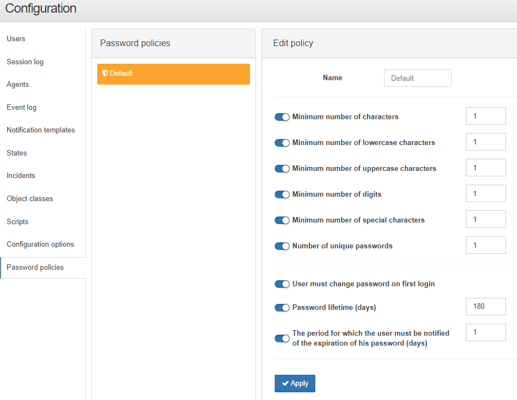Toggle Number of unique passwords switch
The height and width of the screenshot is (400, 517).
coord(282,246)
